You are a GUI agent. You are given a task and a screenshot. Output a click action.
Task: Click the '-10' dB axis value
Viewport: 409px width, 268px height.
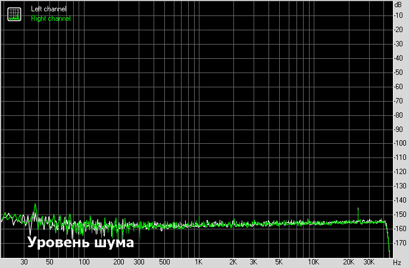(398, 15)
